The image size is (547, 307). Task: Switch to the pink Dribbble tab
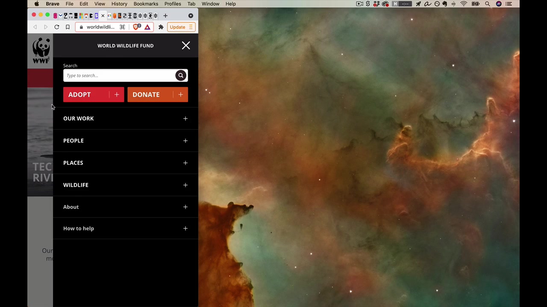[x=55, y=16]
